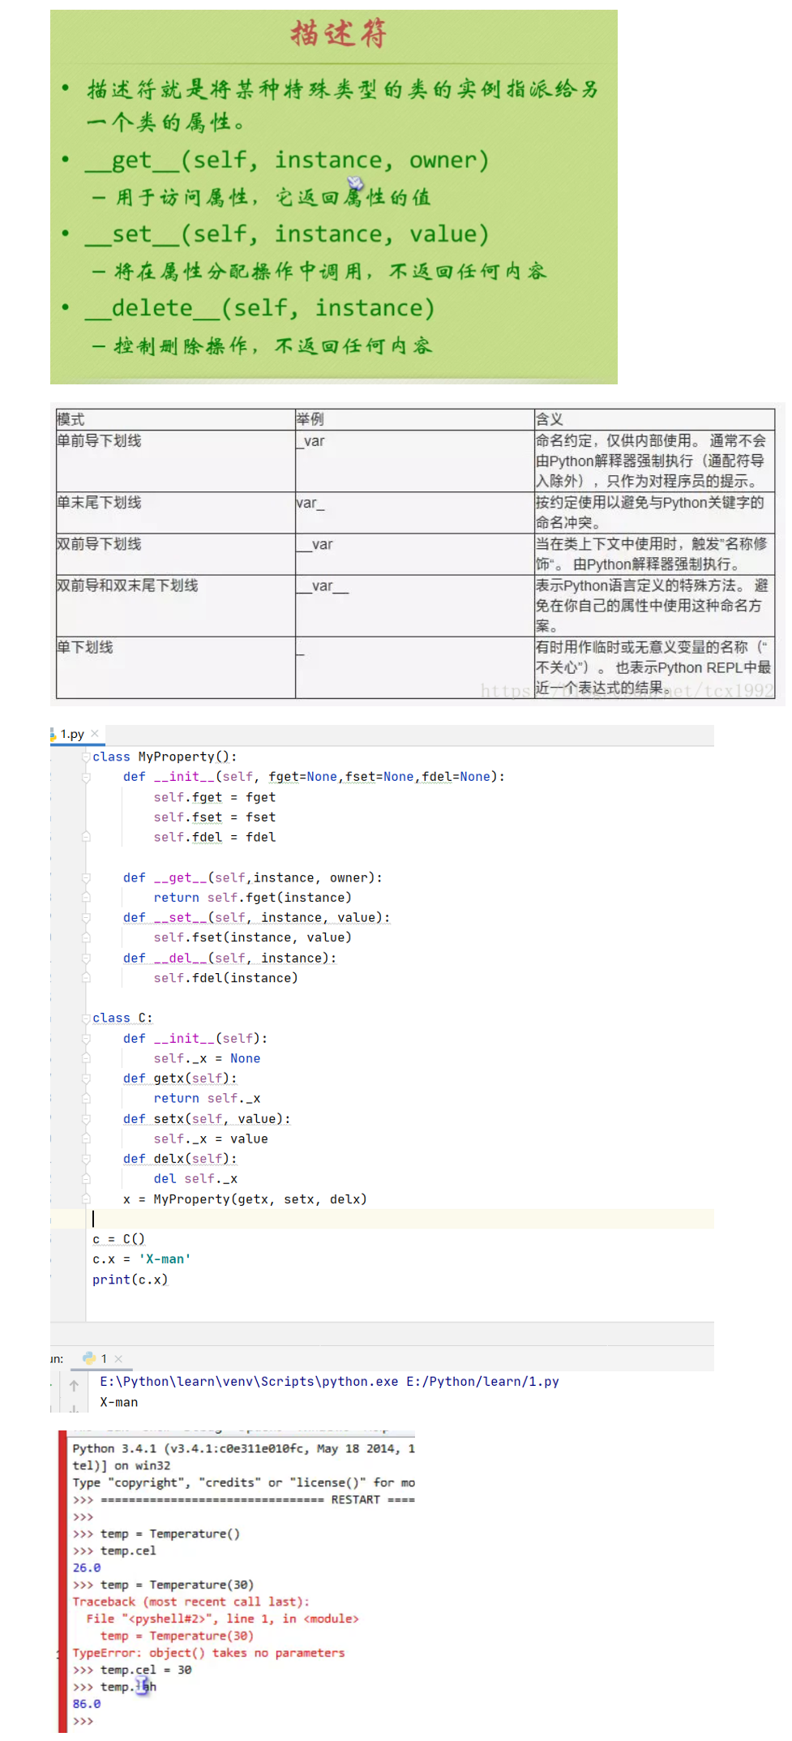Collapse the class C __init__ fold marker
This screenshot has height=1741, width=792.
[x=86, y=1038]
